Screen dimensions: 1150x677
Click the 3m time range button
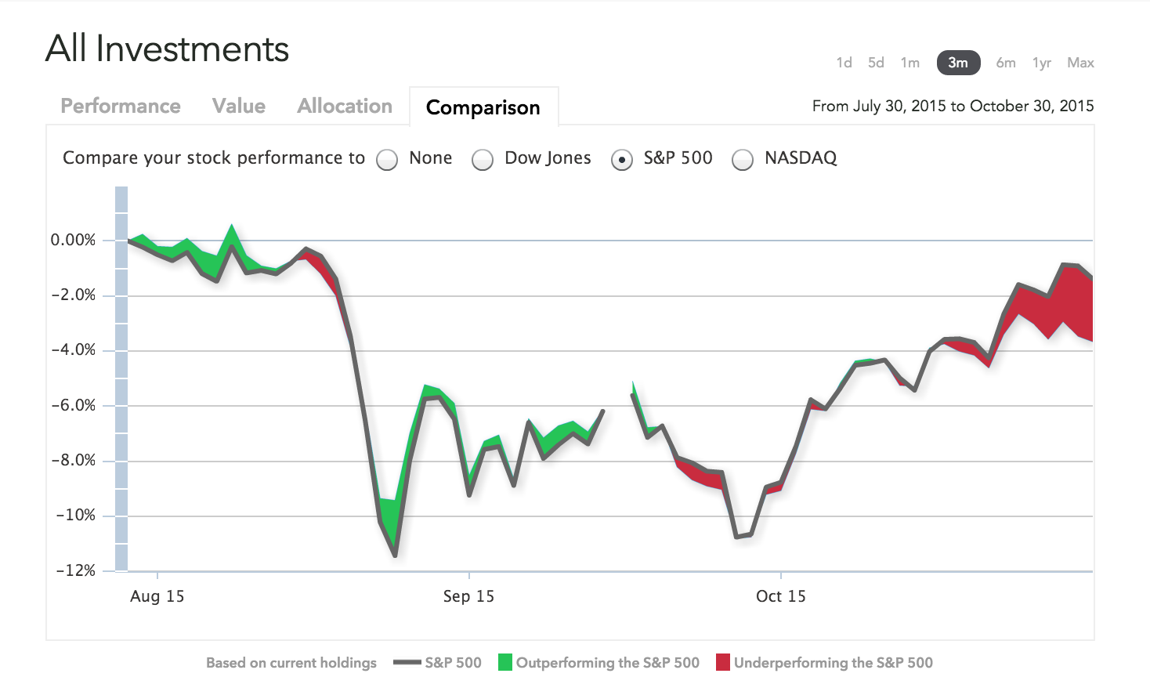pos(958,63)
